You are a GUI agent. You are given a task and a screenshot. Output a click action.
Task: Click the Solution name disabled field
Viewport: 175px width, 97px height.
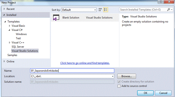(72, 82)
